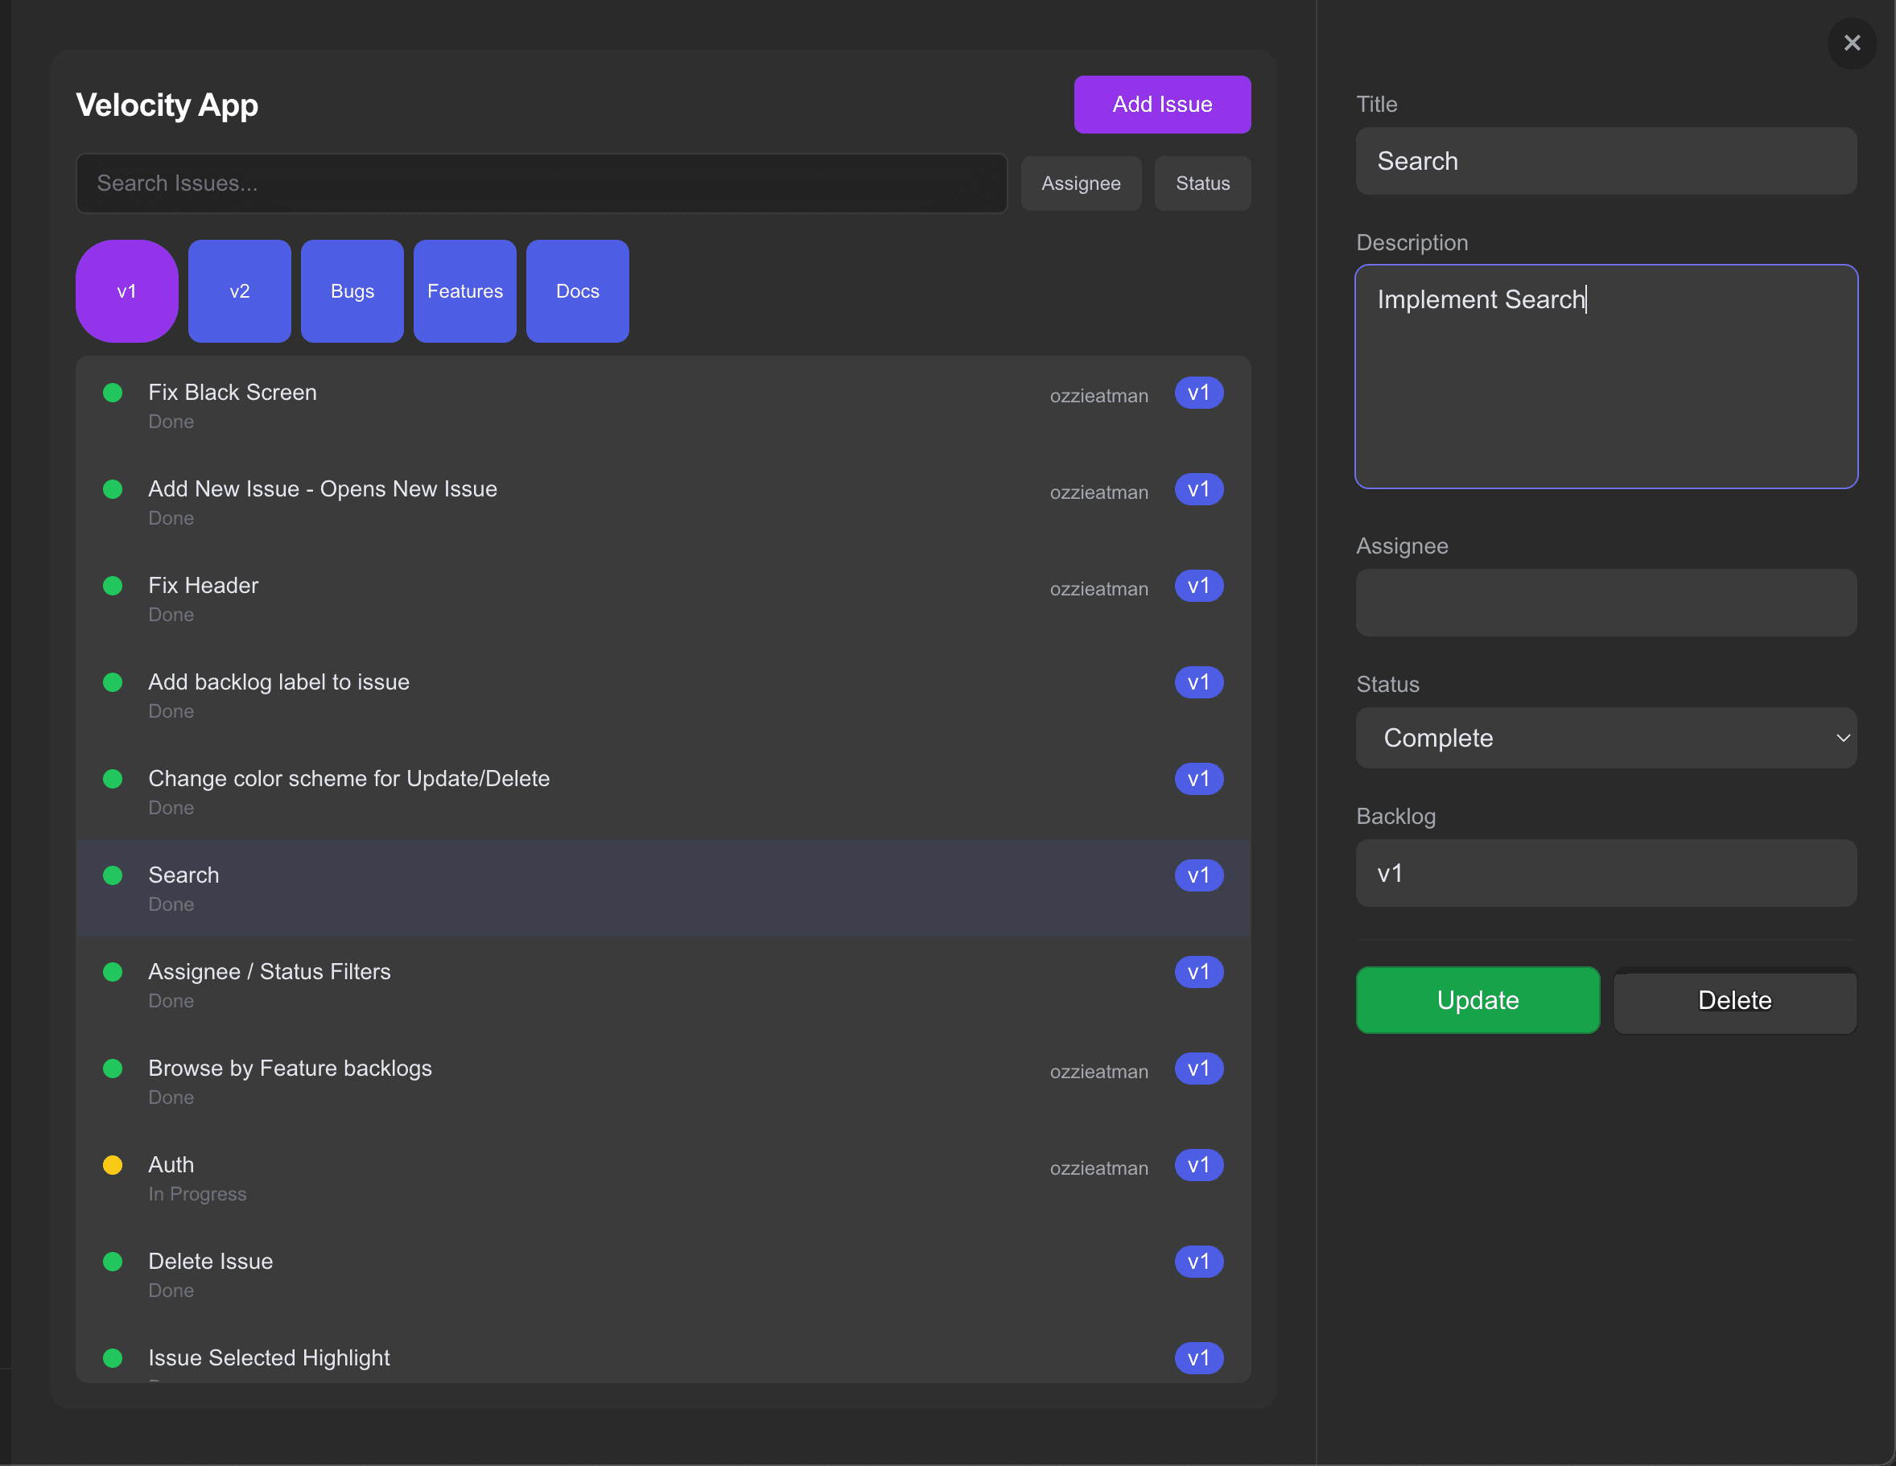Focus the Search Issues input field
Screen dimensions: 1896x1466
click(541, 183)
